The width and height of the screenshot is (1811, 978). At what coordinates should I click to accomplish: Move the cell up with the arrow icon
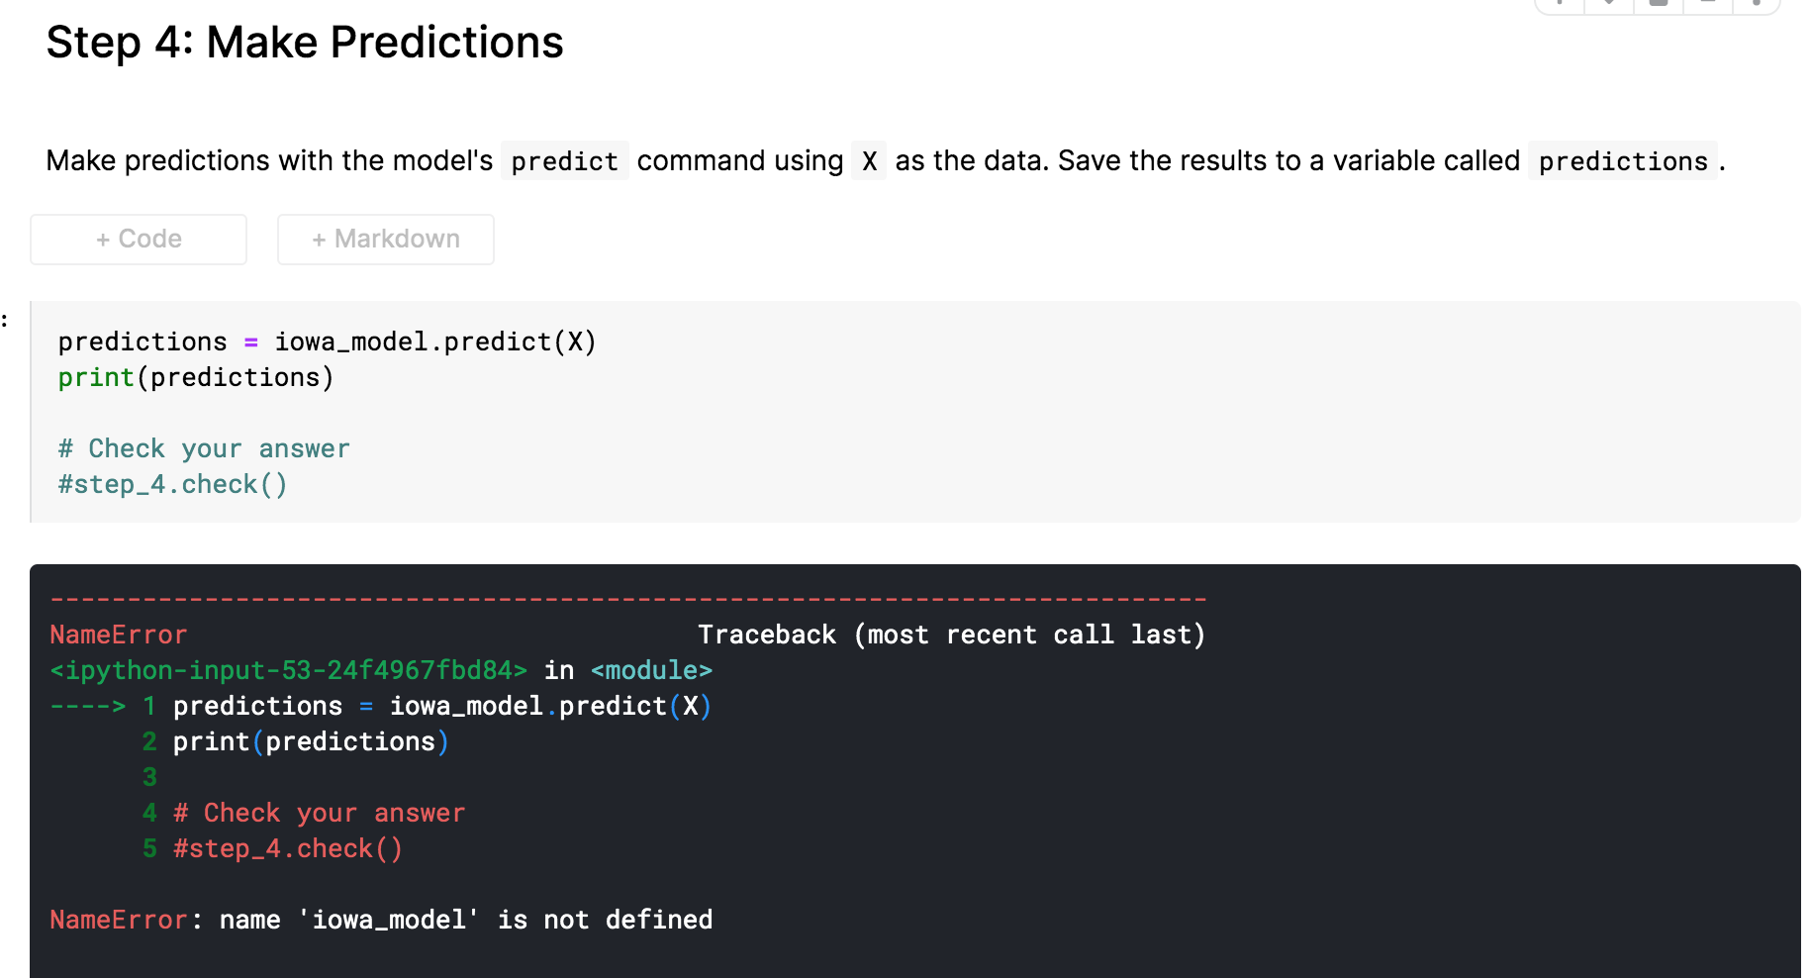pos(1561,4)
